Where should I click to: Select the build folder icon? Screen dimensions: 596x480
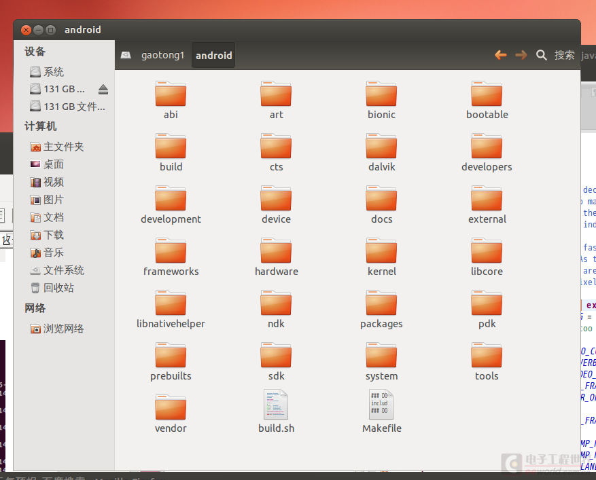[171, 146]
